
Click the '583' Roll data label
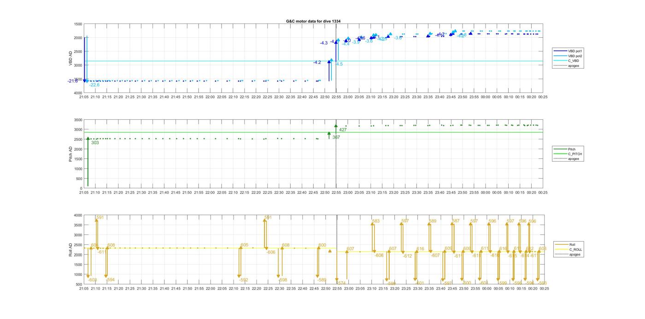click(376, 221)
